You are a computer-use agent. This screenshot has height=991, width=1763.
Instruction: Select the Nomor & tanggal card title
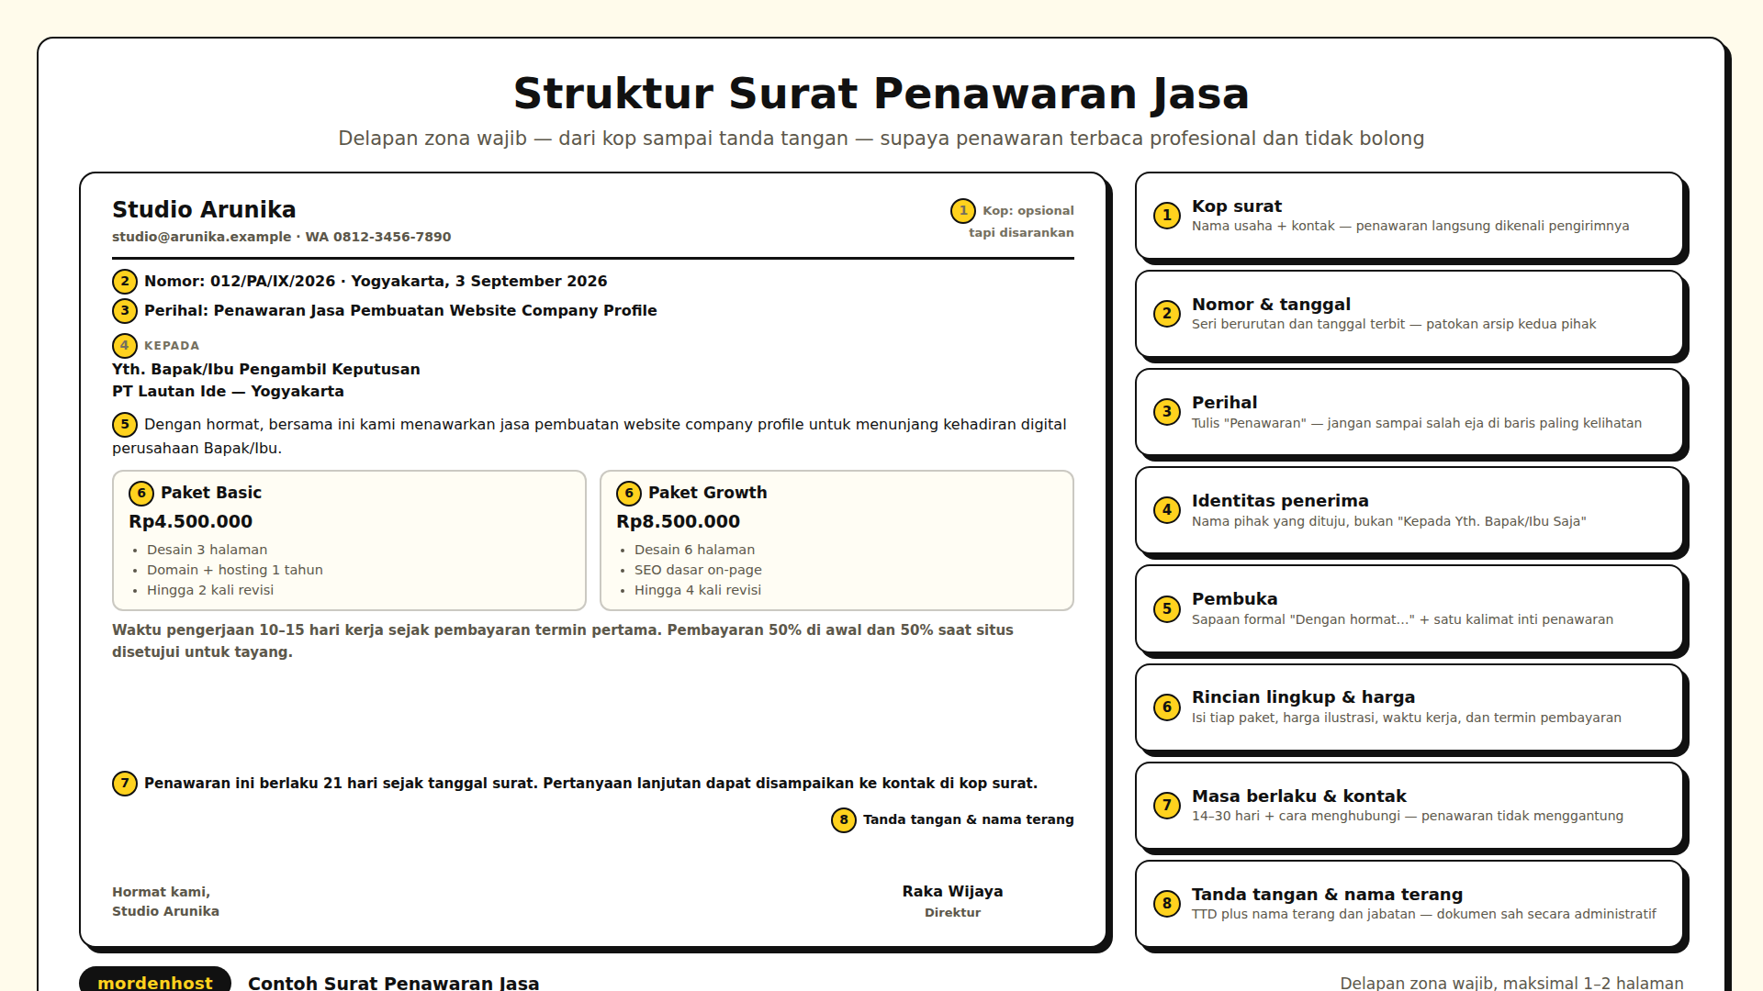pyautogui.click(x=1271, y=305)
